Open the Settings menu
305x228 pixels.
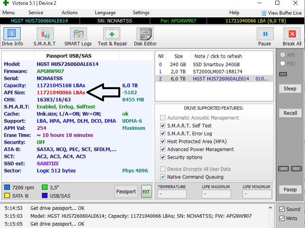point(141,13)
